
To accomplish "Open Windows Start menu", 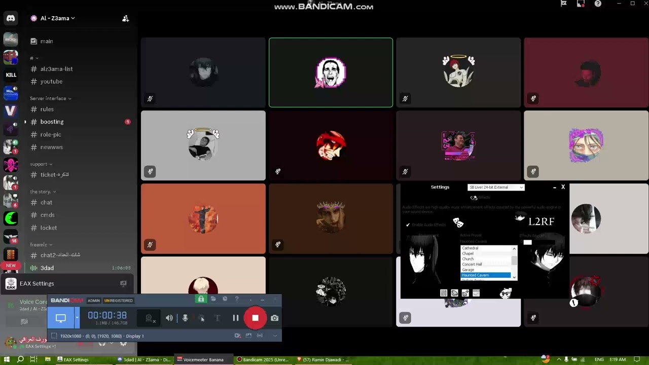I will [x=7, y=359].
